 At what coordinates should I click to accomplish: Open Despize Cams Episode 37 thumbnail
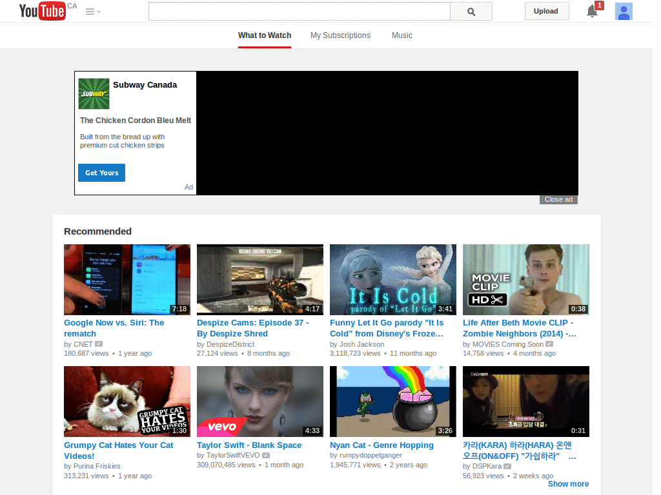point(260,280)
